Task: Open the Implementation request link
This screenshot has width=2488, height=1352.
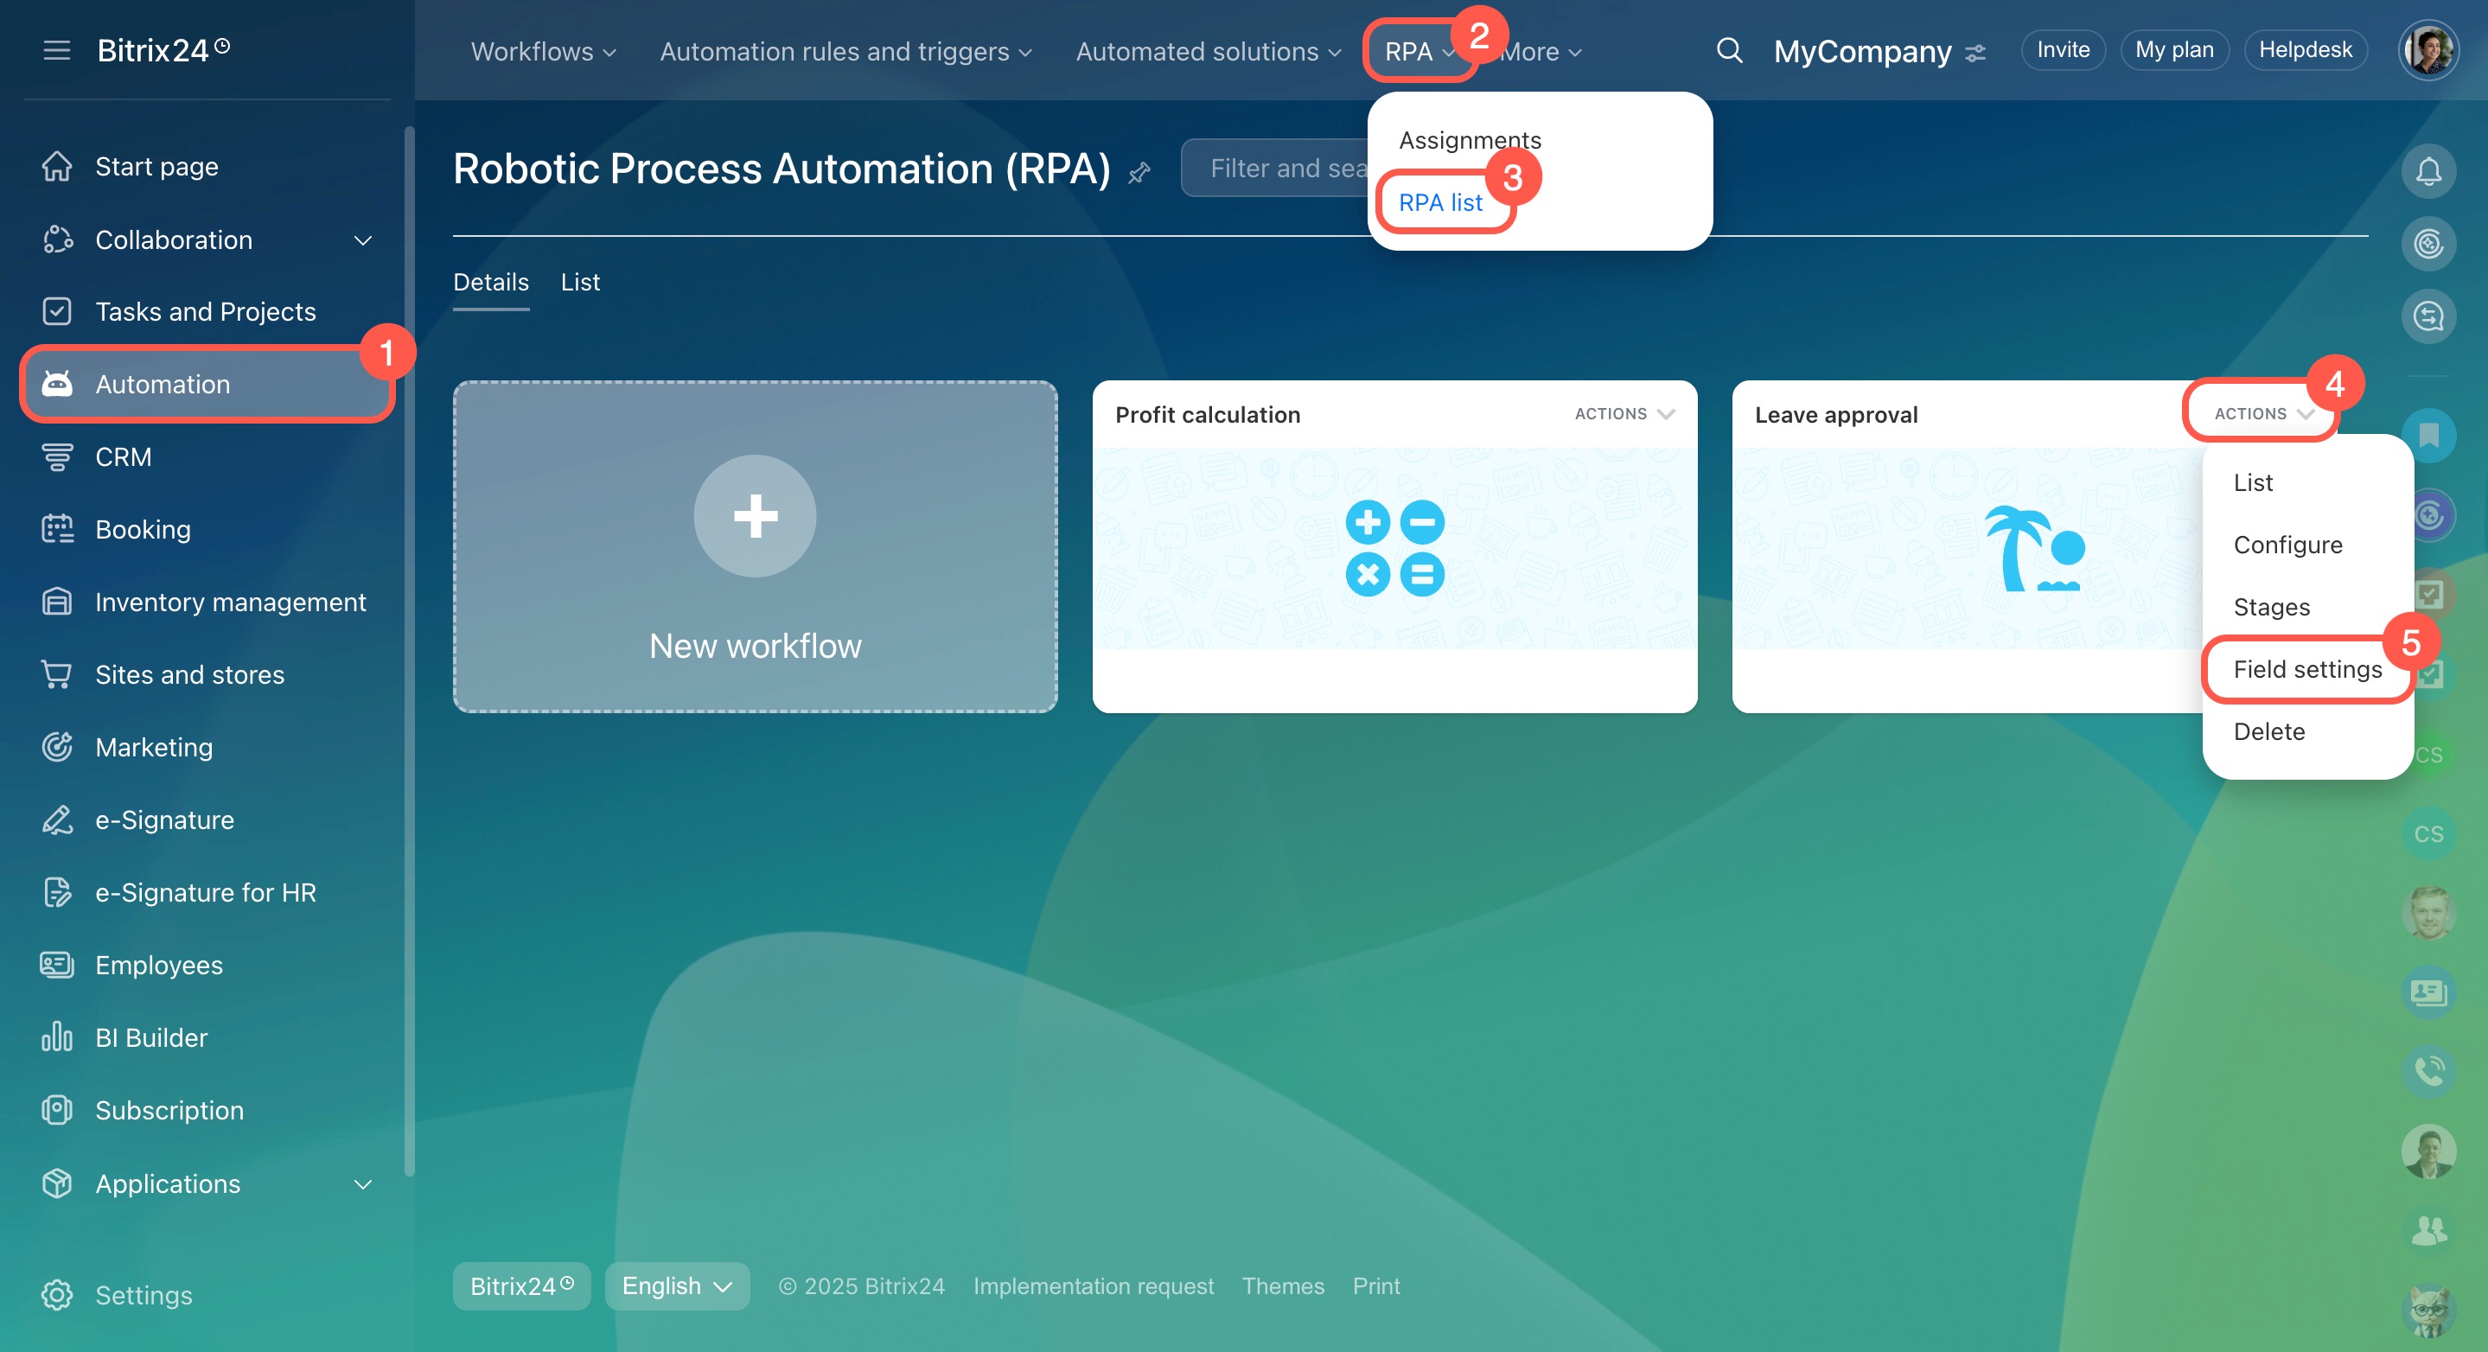Action: click(x=1094, y=1285)
